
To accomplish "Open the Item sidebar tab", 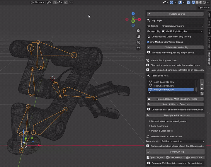I will click(209, 15).
